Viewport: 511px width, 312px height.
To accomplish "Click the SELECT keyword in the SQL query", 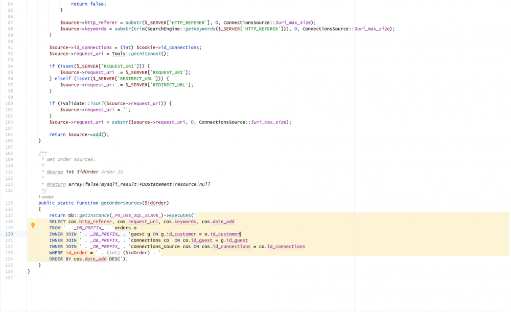I will tap(57, 222).
